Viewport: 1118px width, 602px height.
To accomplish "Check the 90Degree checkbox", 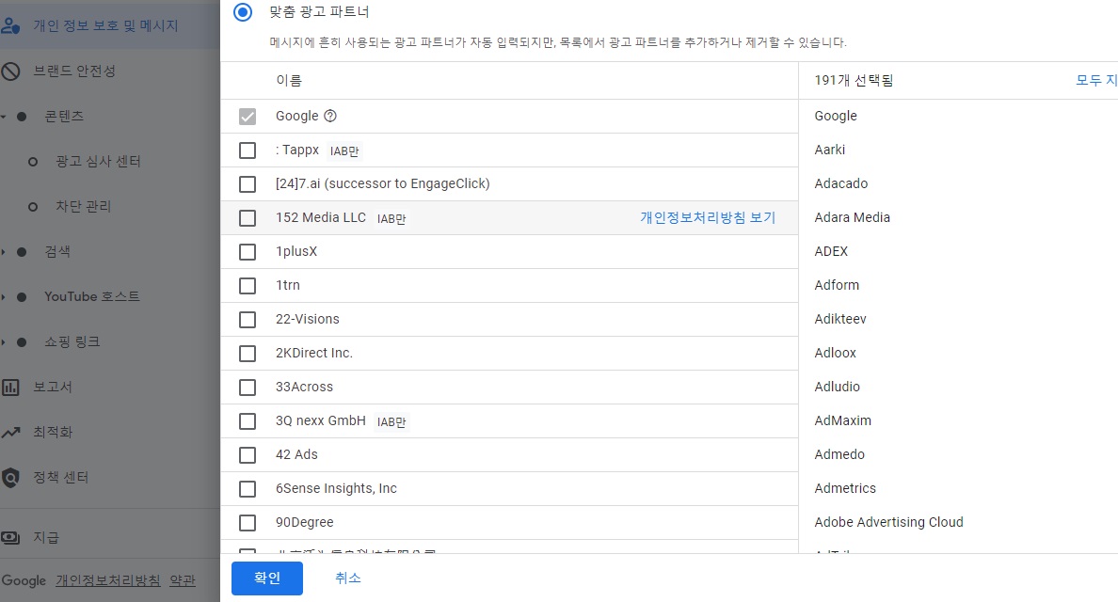I will pos(248,522).
